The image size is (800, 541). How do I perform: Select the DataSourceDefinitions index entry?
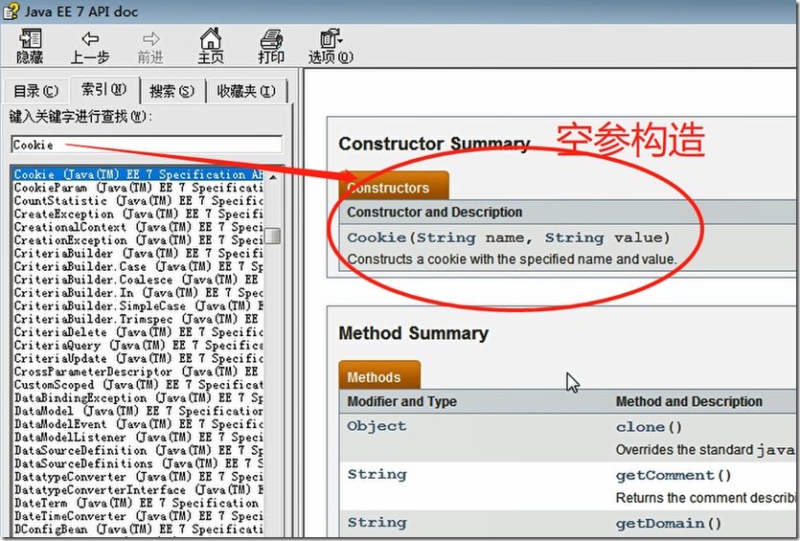[x=138, y=464]
